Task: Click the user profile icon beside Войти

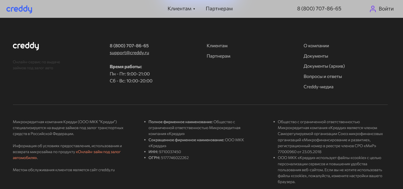Action: [372, 9]
